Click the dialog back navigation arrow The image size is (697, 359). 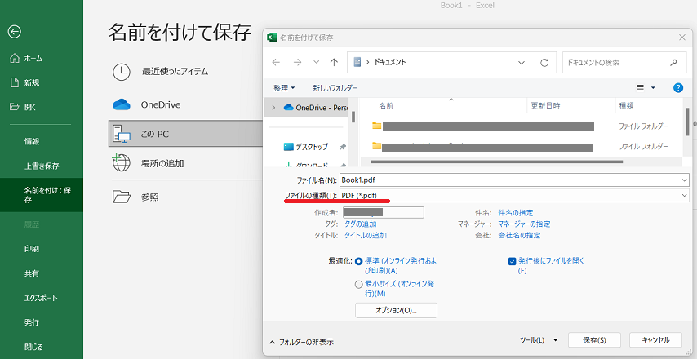point(276,63)
